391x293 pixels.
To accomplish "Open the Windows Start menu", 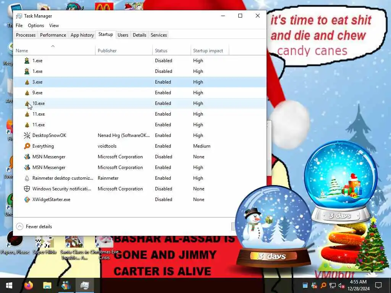I will coord(9,285).
